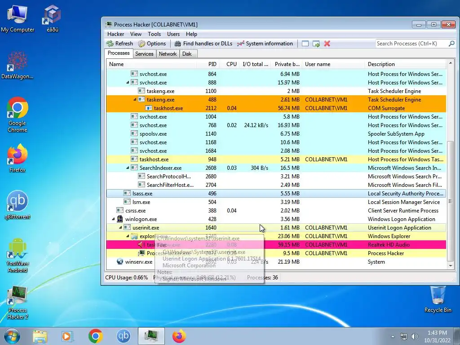Click the SearchProtocolHost process icon
This screenshot has width=460, height=345.
[142, 176]
